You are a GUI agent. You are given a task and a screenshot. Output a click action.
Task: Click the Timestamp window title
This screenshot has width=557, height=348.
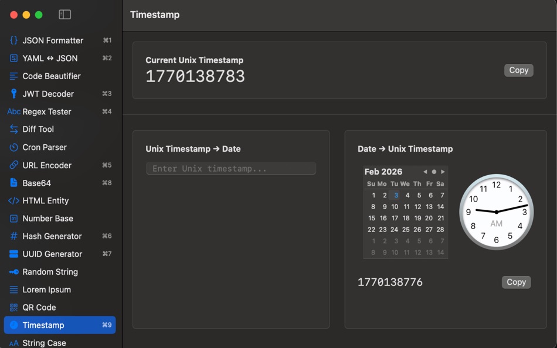(155, 15)
